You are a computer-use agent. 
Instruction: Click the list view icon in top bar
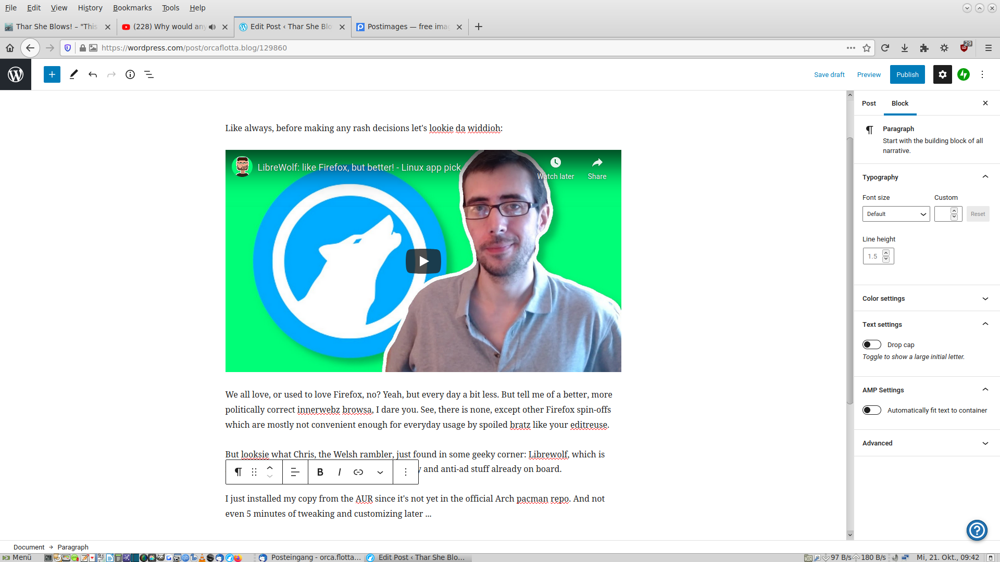coord(148,74)
